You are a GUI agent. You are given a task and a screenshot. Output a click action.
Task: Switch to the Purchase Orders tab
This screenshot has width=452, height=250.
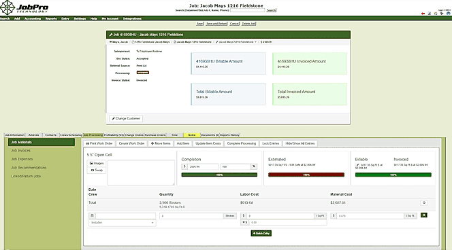pyautogui.click(x=155, y=135)
